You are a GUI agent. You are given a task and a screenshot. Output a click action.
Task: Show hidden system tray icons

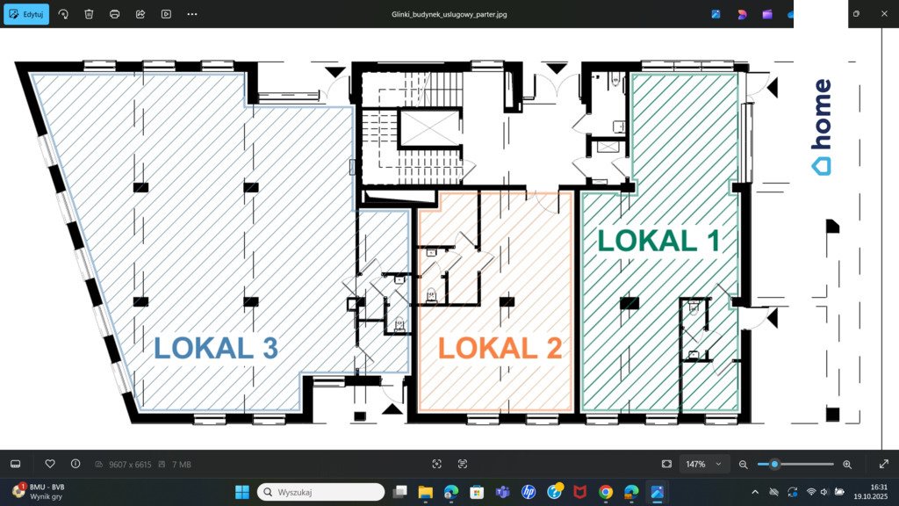coord(755,492)
